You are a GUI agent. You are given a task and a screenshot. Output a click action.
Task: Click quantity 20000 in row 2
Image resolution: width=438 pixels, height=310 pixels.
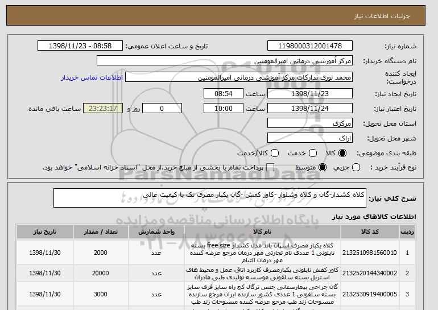pos(101,273)
